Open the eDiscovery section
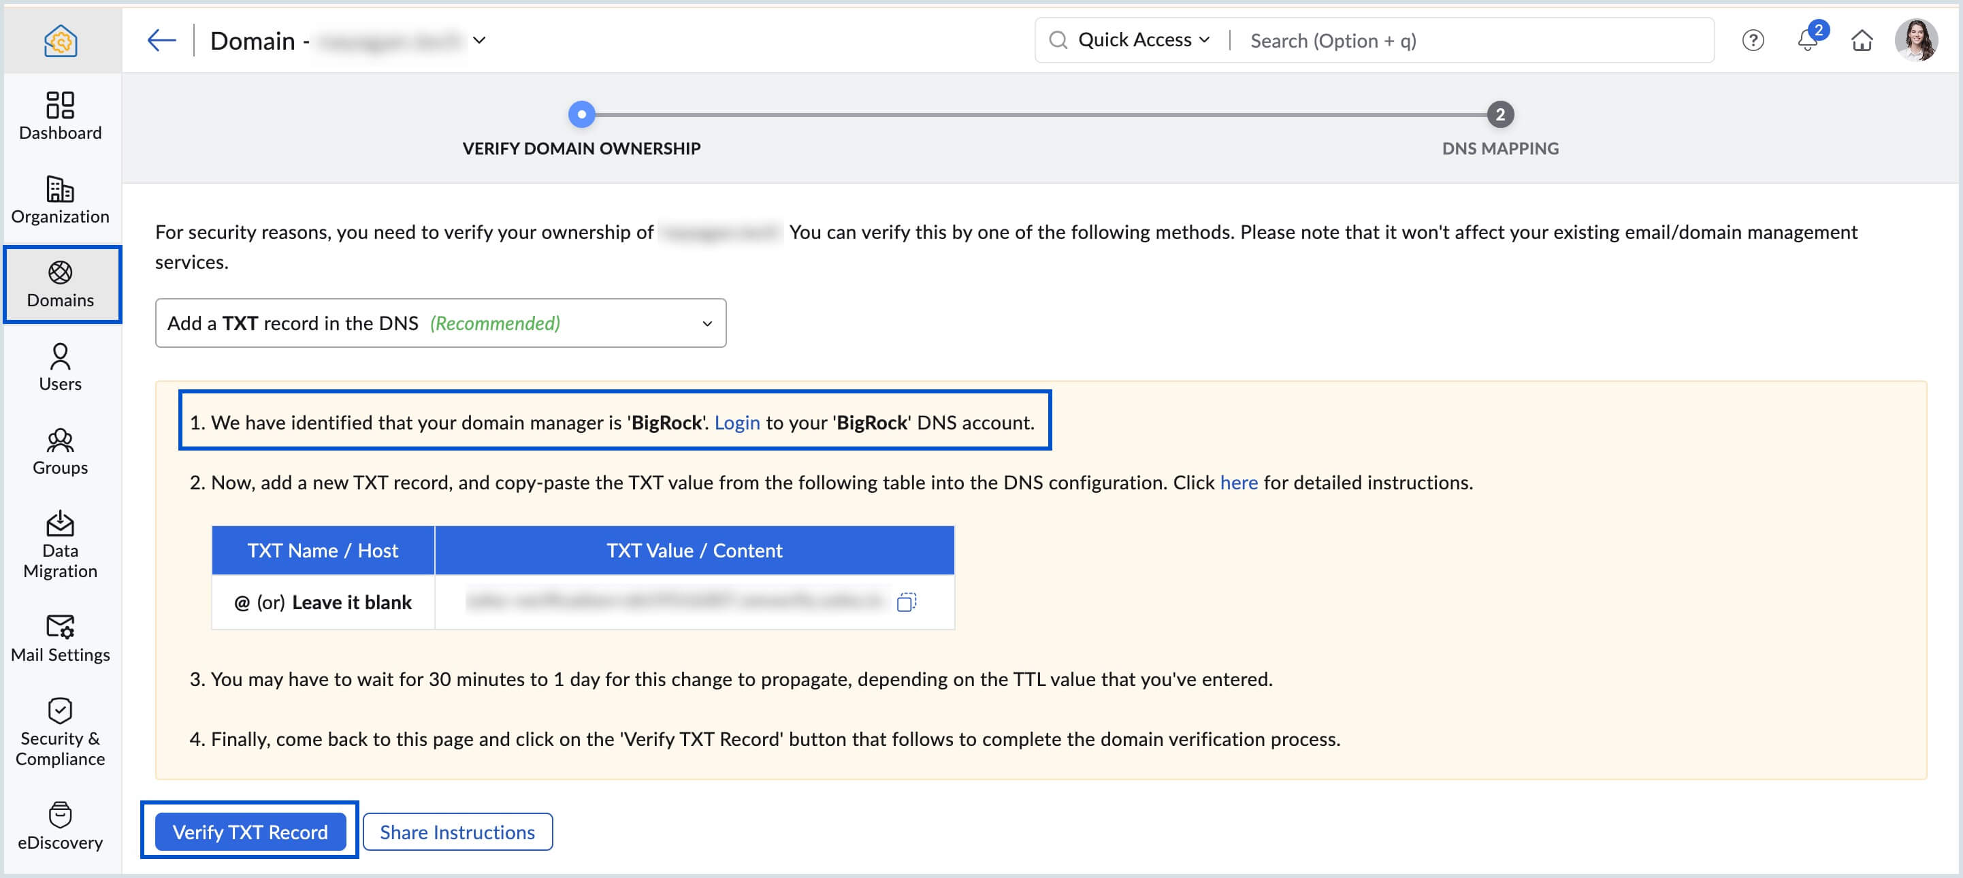The width and height of the screenshot is (1963, 878). 59,825
